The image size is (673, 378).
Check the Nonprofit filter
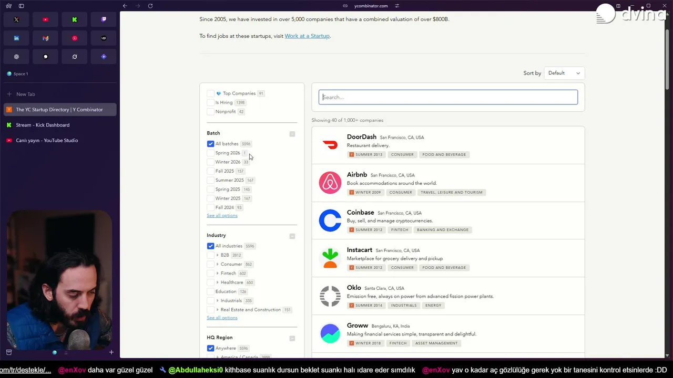click(210, 111)
